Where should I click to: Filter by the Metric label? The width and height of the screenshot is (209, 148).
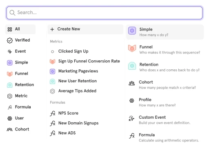(x=21, y=96)
